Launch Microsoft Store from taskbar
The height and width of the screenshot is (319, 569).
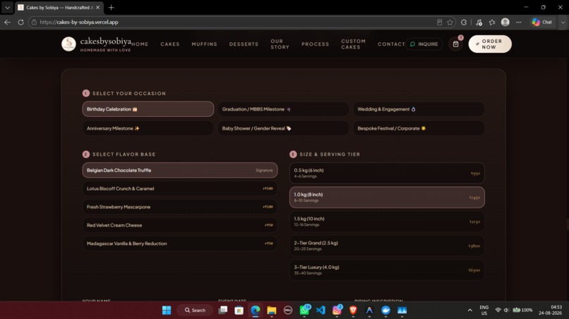(239, 311)
